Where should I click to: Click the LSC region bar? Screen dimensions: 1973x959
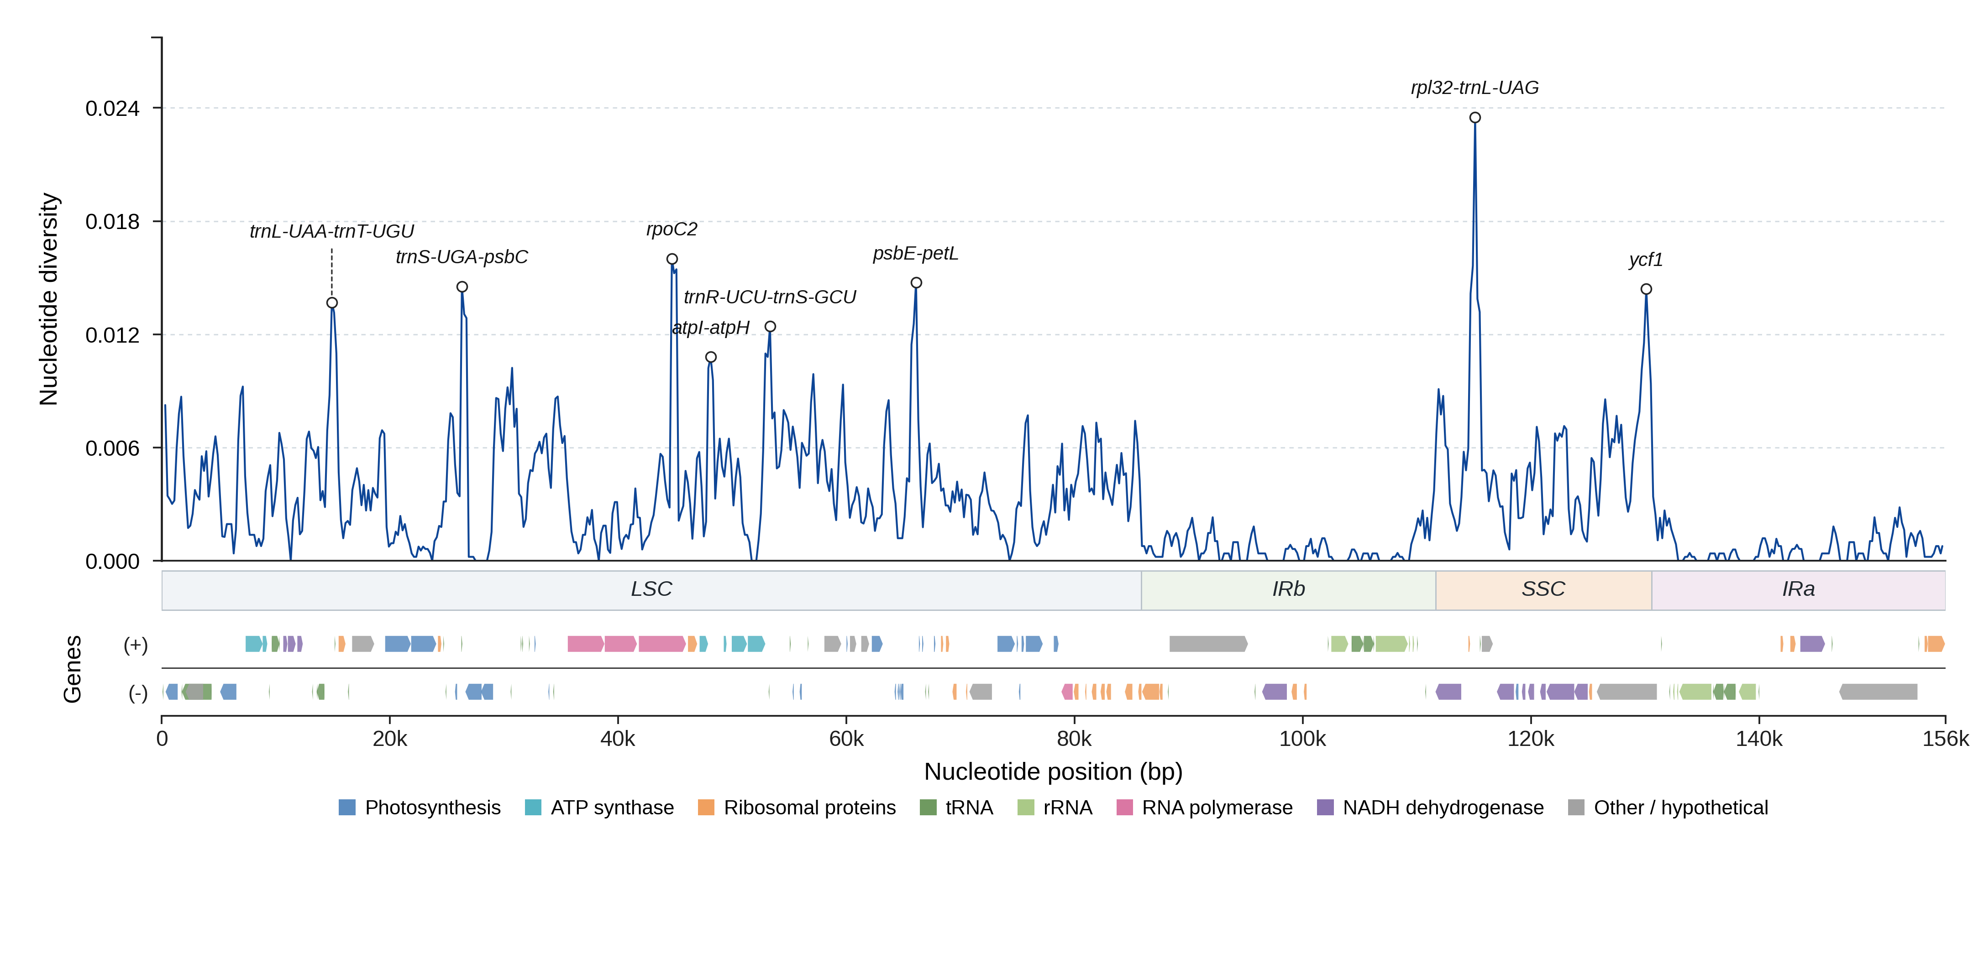(x=651, y=590)
